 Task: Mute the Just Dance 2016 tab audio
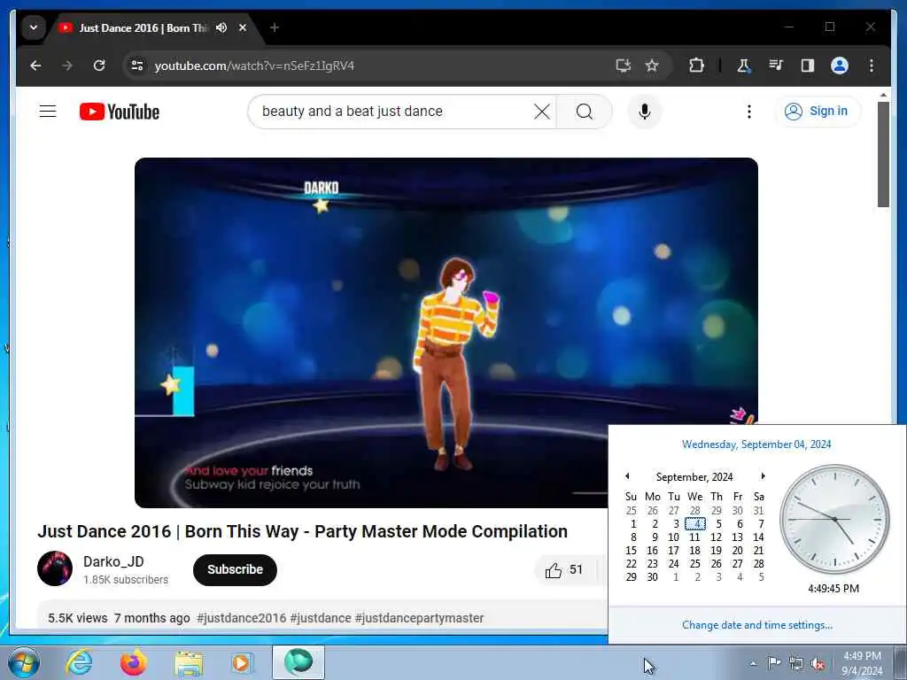pos(221,27)
